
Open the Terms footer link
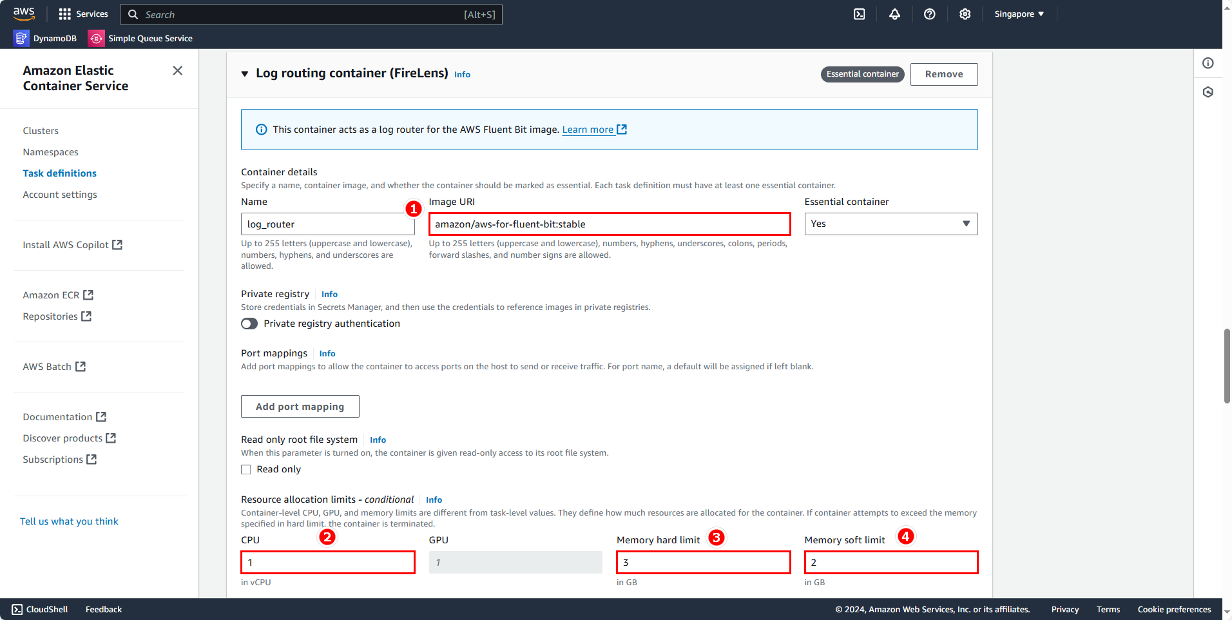(x=1108, y=610)
